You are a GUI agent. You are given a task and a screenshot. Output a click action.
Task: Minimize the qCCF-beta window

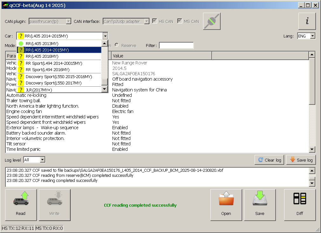coord(301,5)
